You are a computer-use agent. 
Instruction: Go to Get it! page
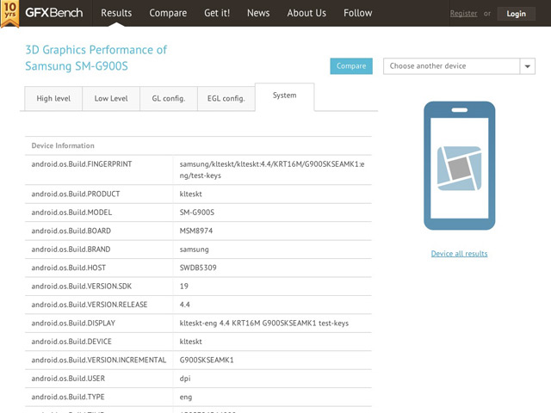tap(217, 13)
